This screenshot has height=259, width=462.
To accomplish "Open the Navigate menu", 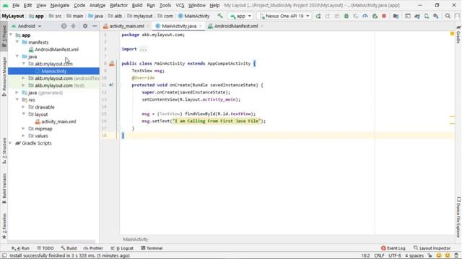I will (60, 5).
